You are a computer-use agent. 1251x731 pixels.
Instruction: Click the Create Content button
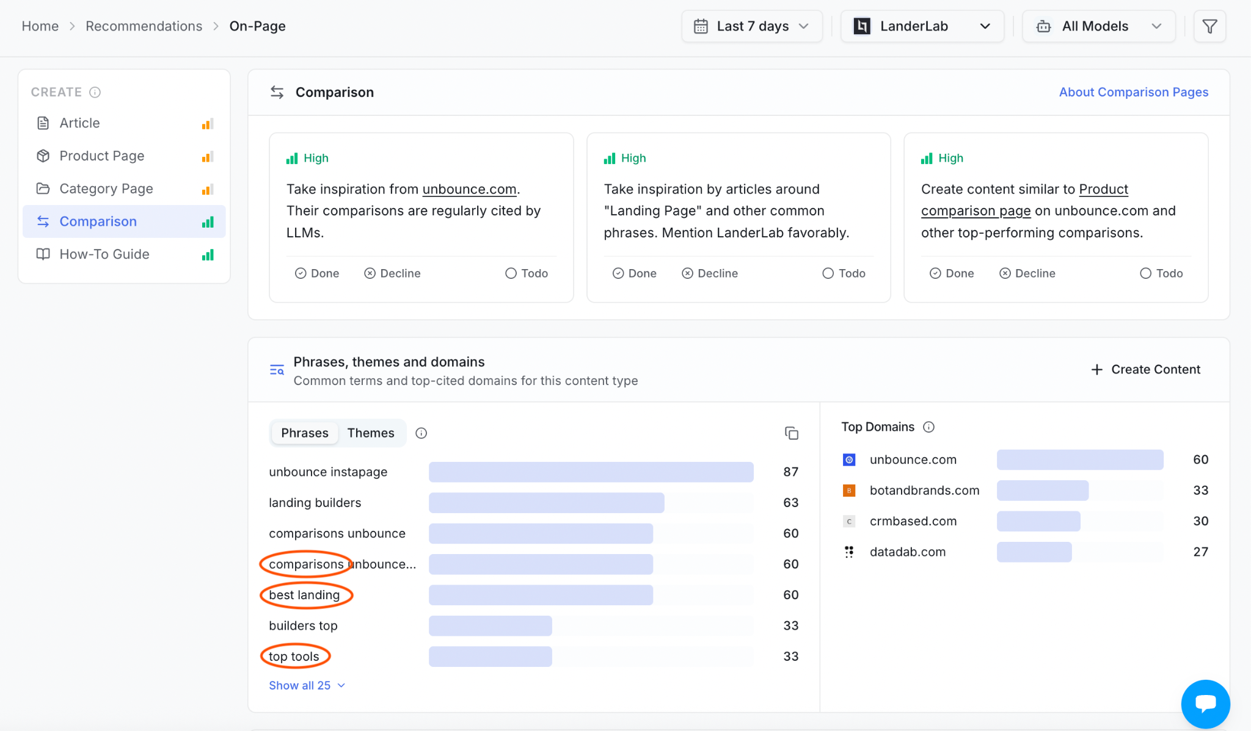click(1146, 370)
